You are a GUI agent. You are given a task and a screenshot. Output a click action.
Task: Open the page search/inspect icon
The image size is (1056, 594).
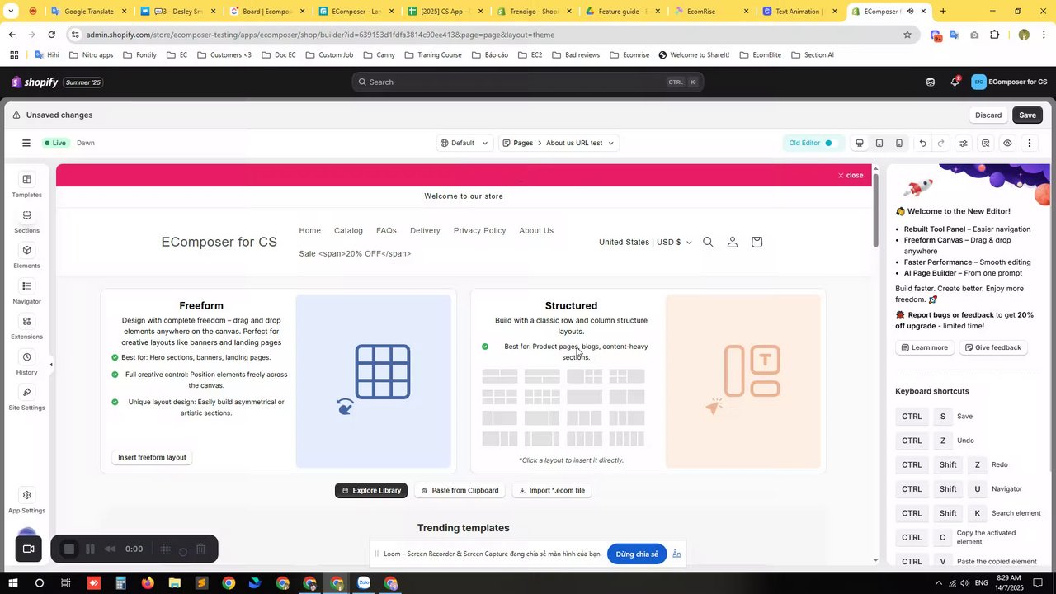tap(985, 143)
